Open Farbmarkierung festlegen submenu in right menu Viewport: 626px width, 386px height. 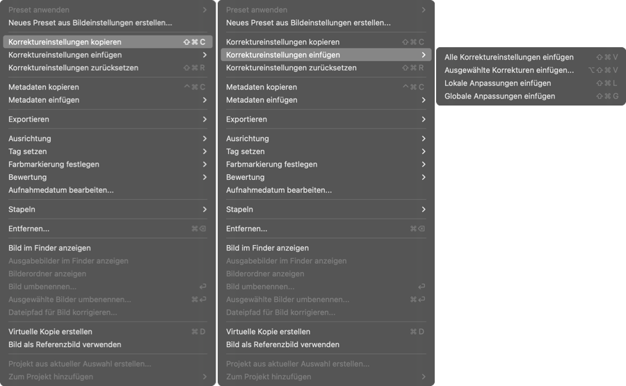pyautogui.click(x=326, y=164)
